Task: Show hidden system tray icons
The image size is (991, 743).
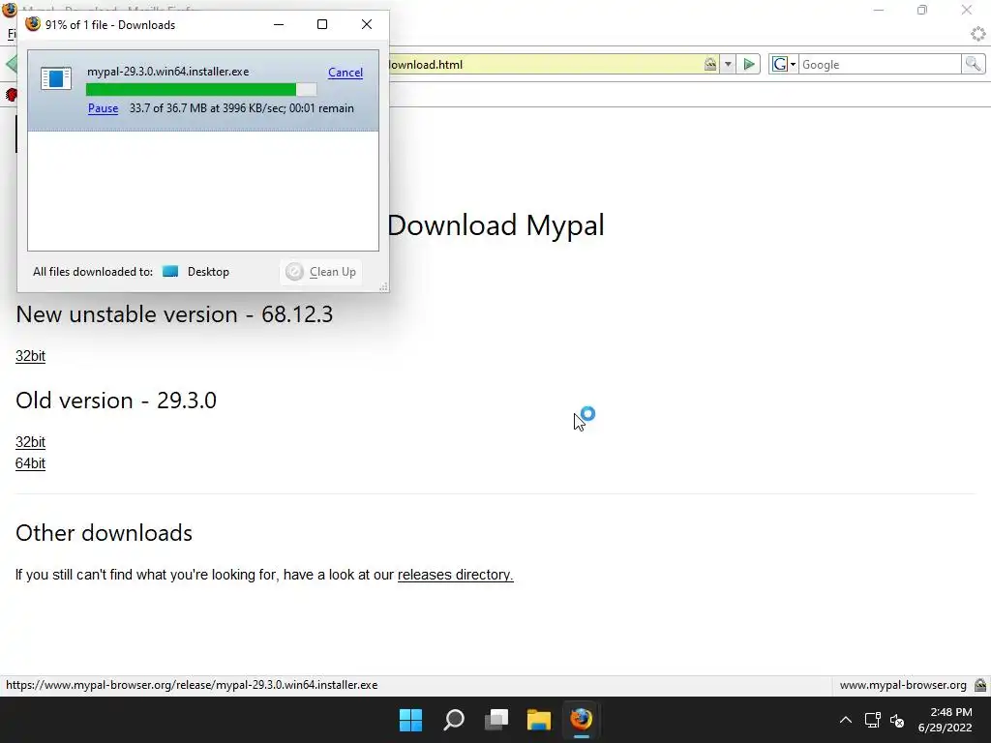Action: [x=846, y=720]
